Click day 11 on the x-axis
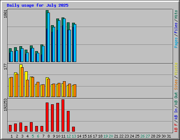 [x=63, y=136]
